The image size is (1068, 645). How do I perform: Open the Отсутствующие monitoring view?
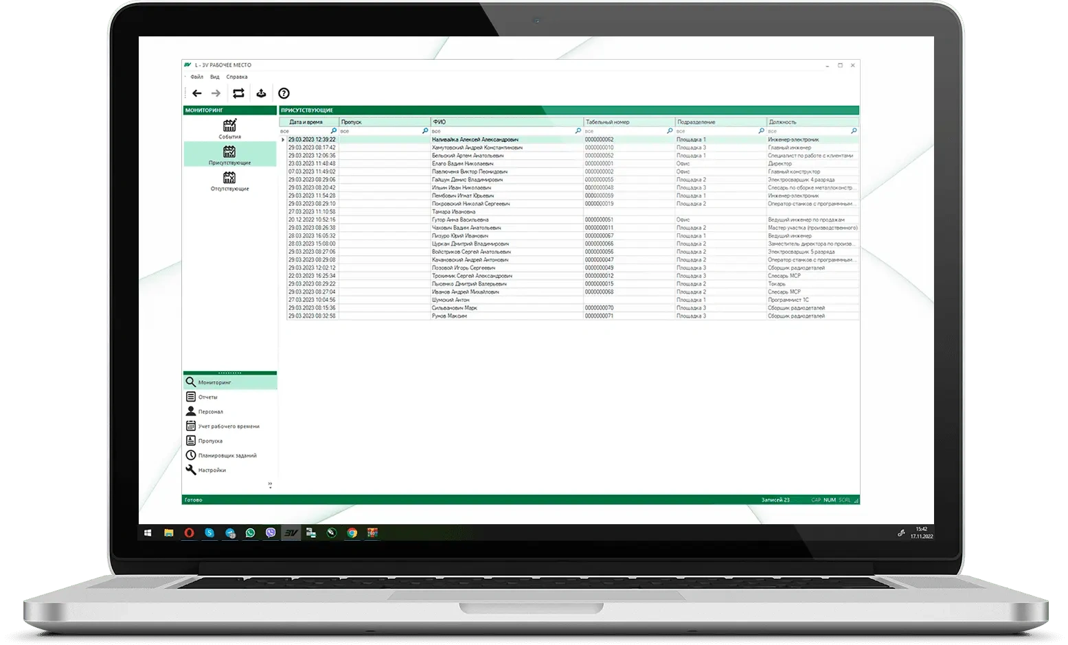[229, 181]
